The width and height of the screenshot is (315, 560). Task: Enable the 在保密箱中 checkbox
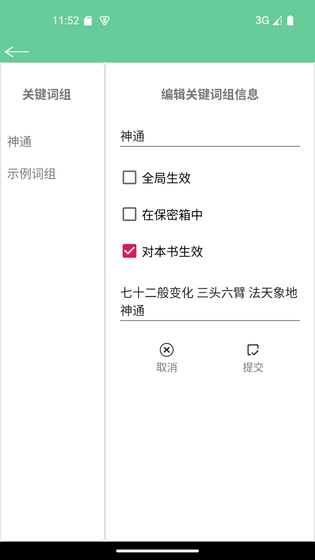tap(129, 215)
